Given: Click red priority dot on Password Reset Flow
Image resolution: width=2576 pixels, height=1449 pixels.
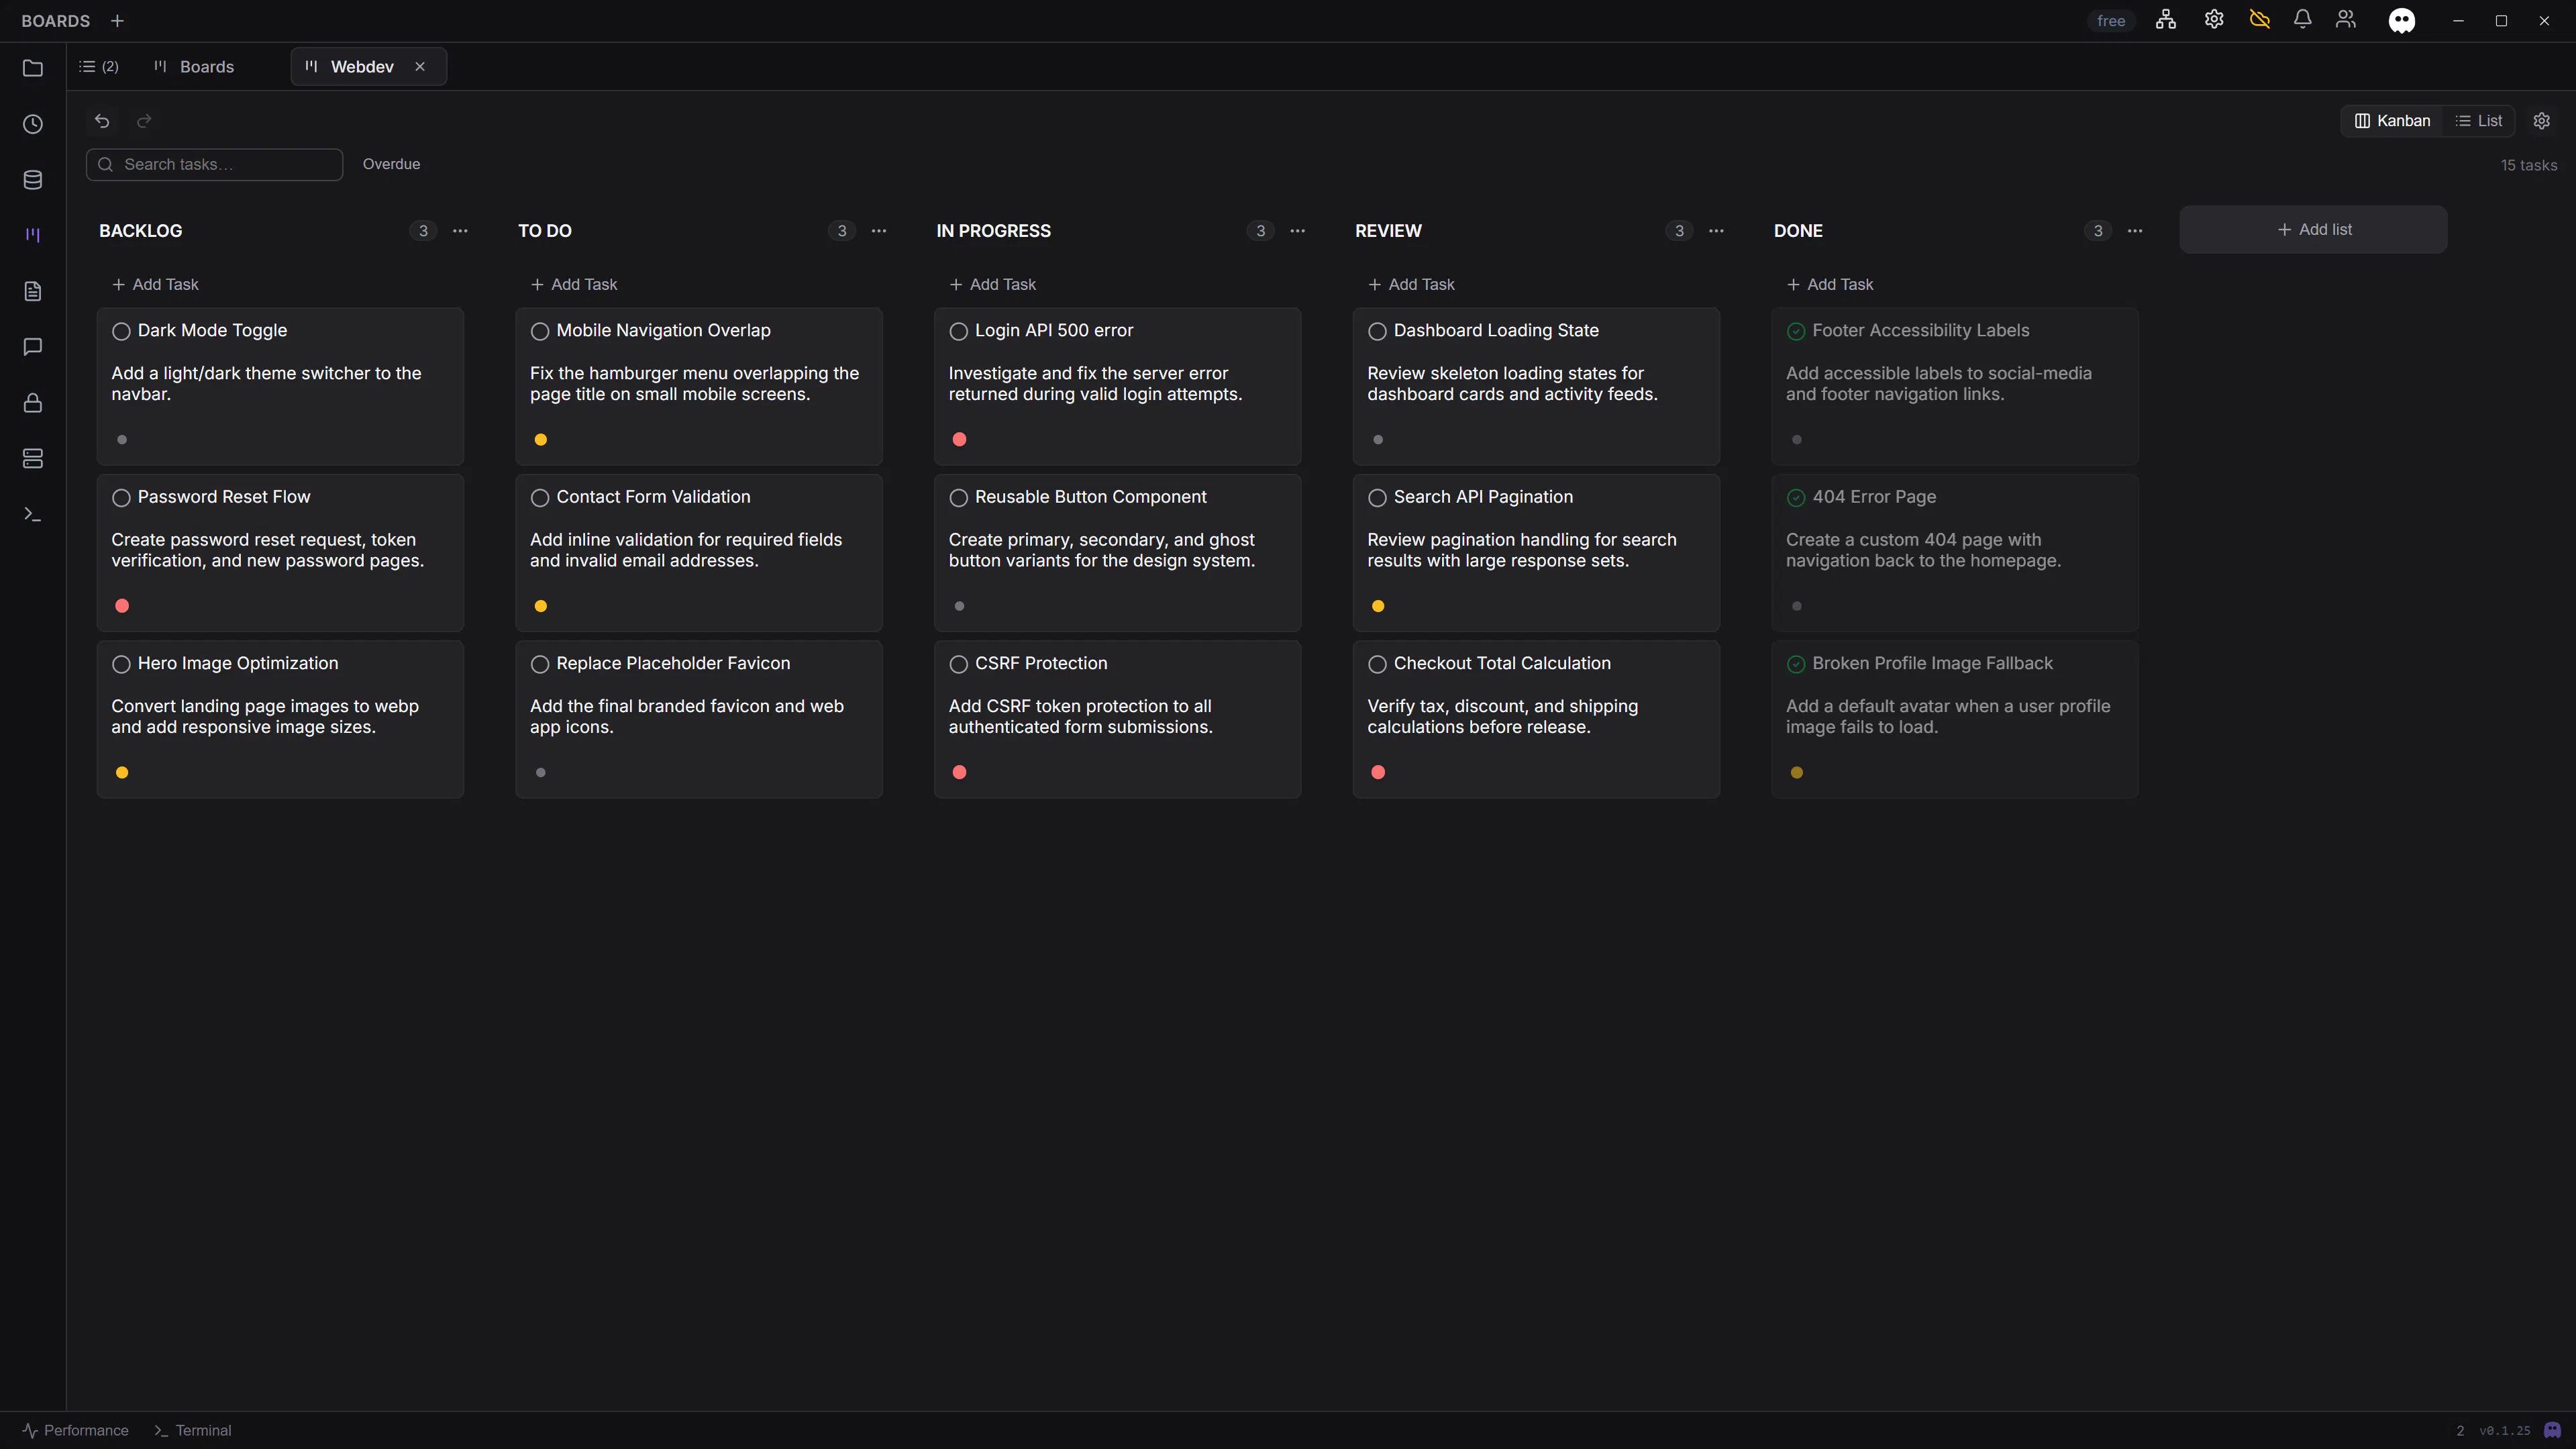Looking at the screenshot, I should click(122, 606).
